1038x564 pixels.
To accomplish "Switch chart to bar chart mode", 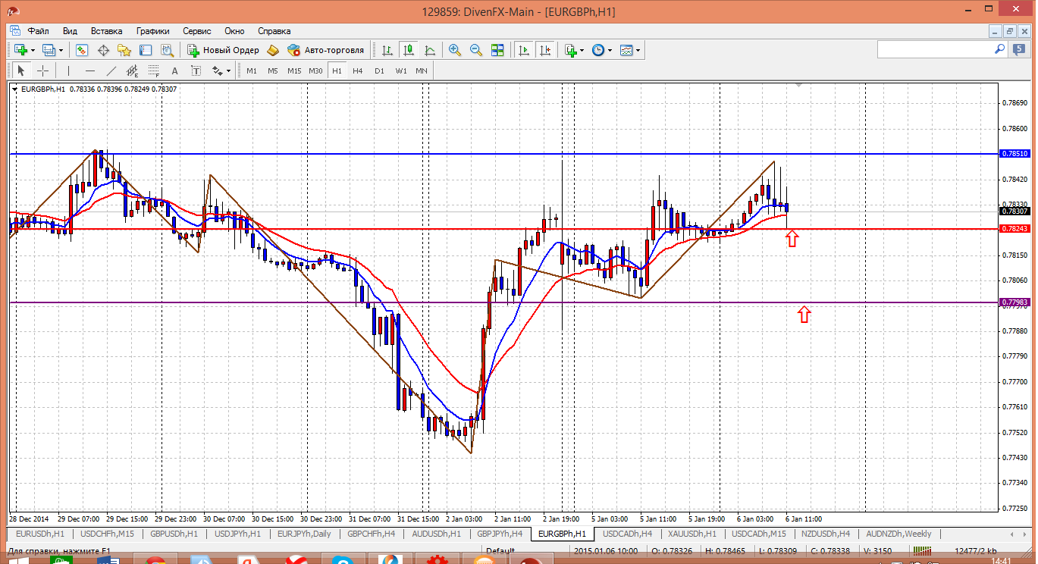I will point(387,50).
